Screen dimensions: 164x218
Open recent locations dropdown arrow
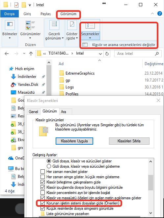(x=24, y=53)
